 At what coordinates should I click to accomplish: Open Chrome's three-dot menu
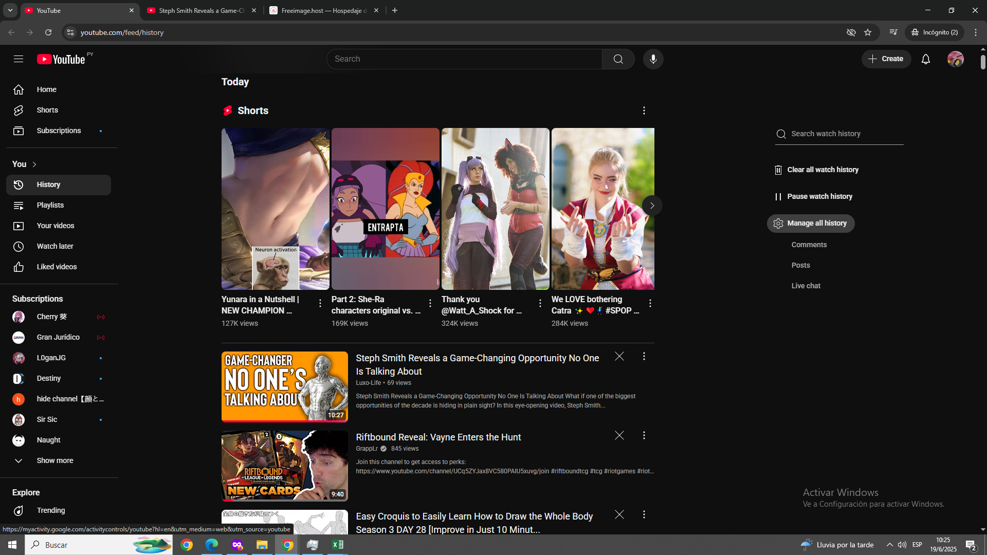point(976,32)
